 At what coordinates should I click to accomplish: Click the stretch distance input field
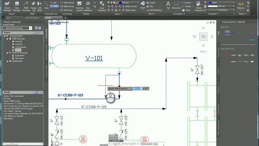click(x=137, y=89)
